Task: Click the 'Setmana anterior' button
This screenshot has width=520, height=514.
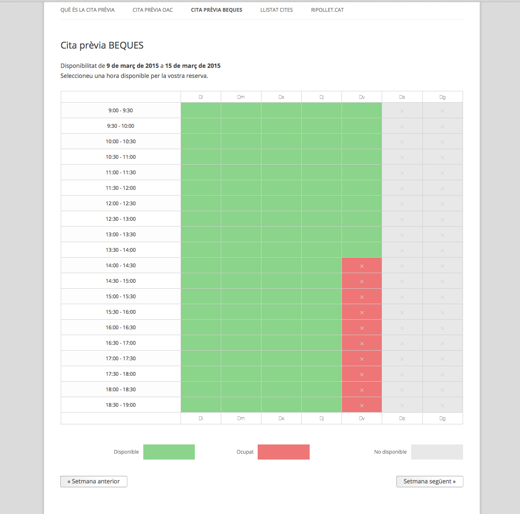Action: (94, 481)
